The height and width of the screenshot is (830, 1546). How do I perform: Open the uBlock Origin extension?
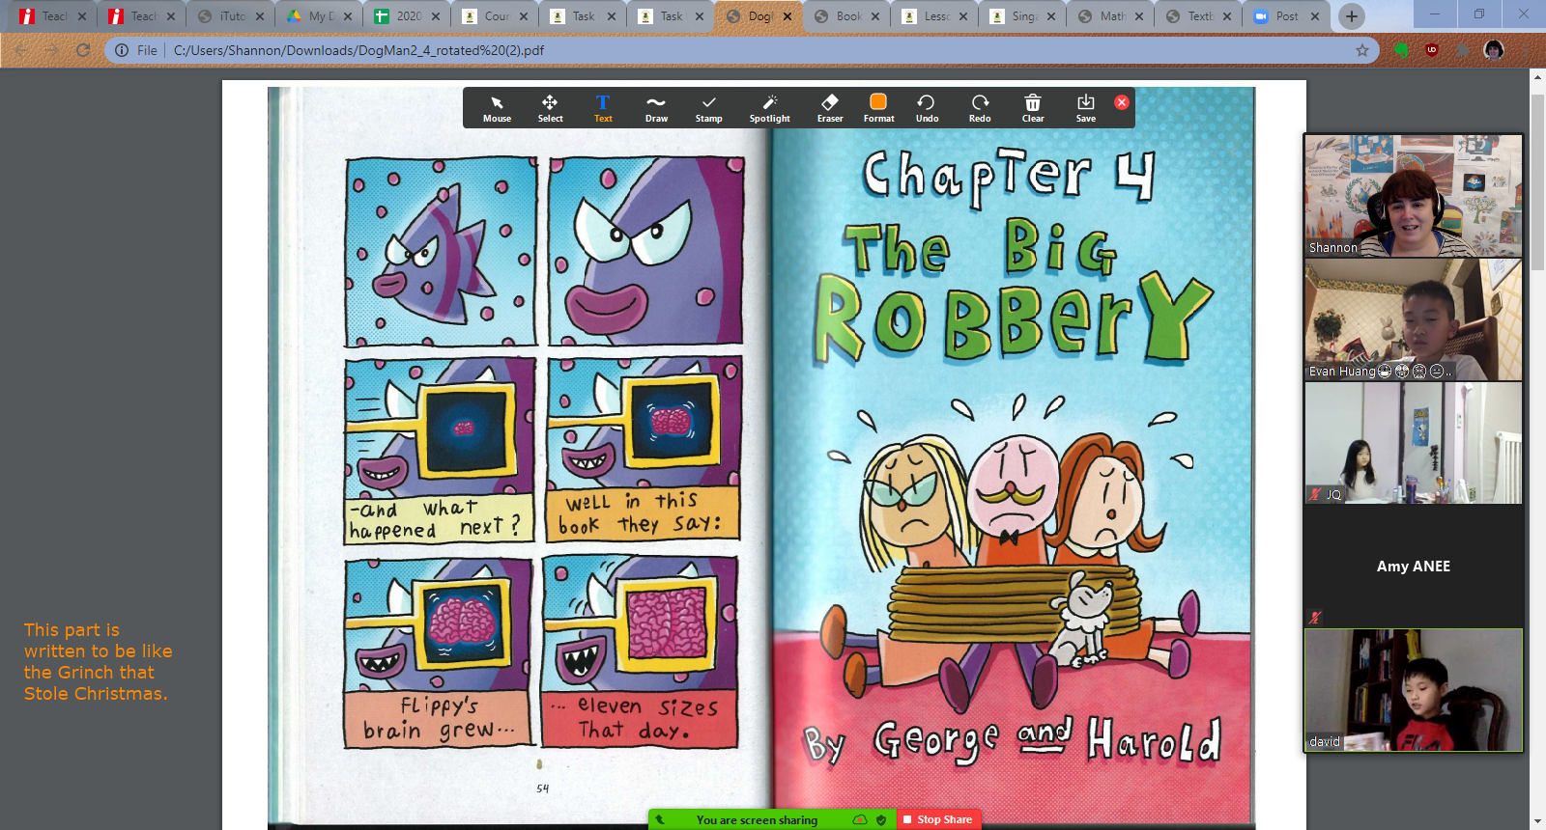coord(1432,50)
